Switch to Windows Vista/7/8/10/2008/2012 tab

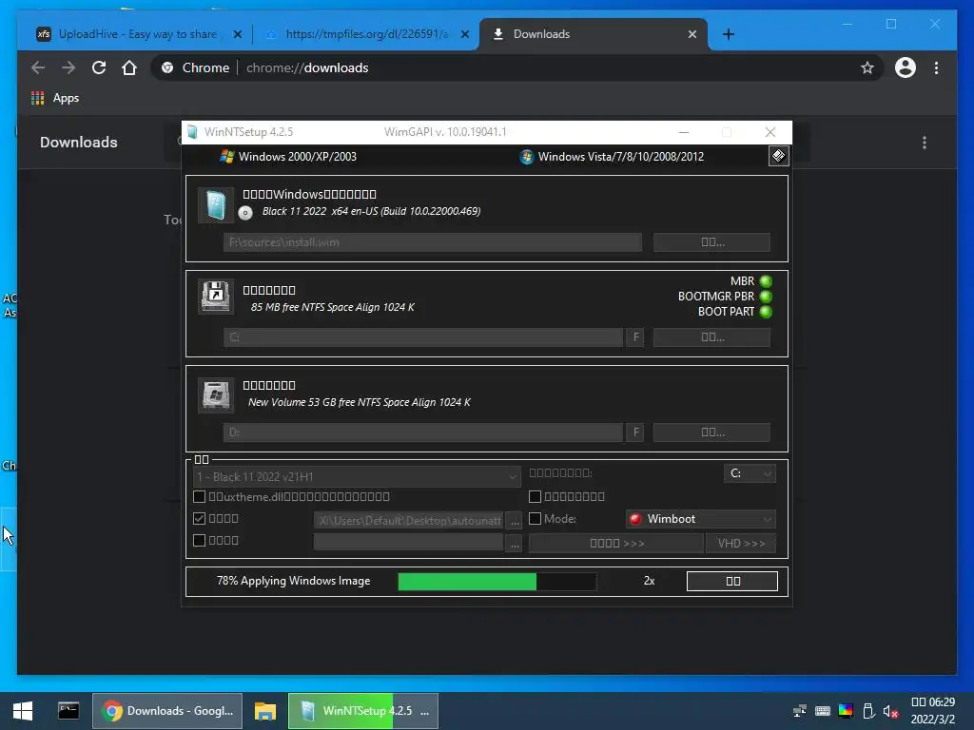pyautogui.click(x=612, y=157)
